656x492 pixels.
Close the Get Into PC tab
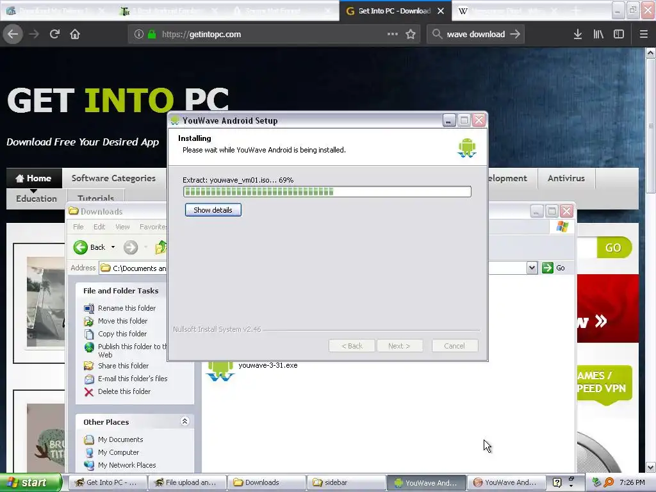click(x=441, y=11)
